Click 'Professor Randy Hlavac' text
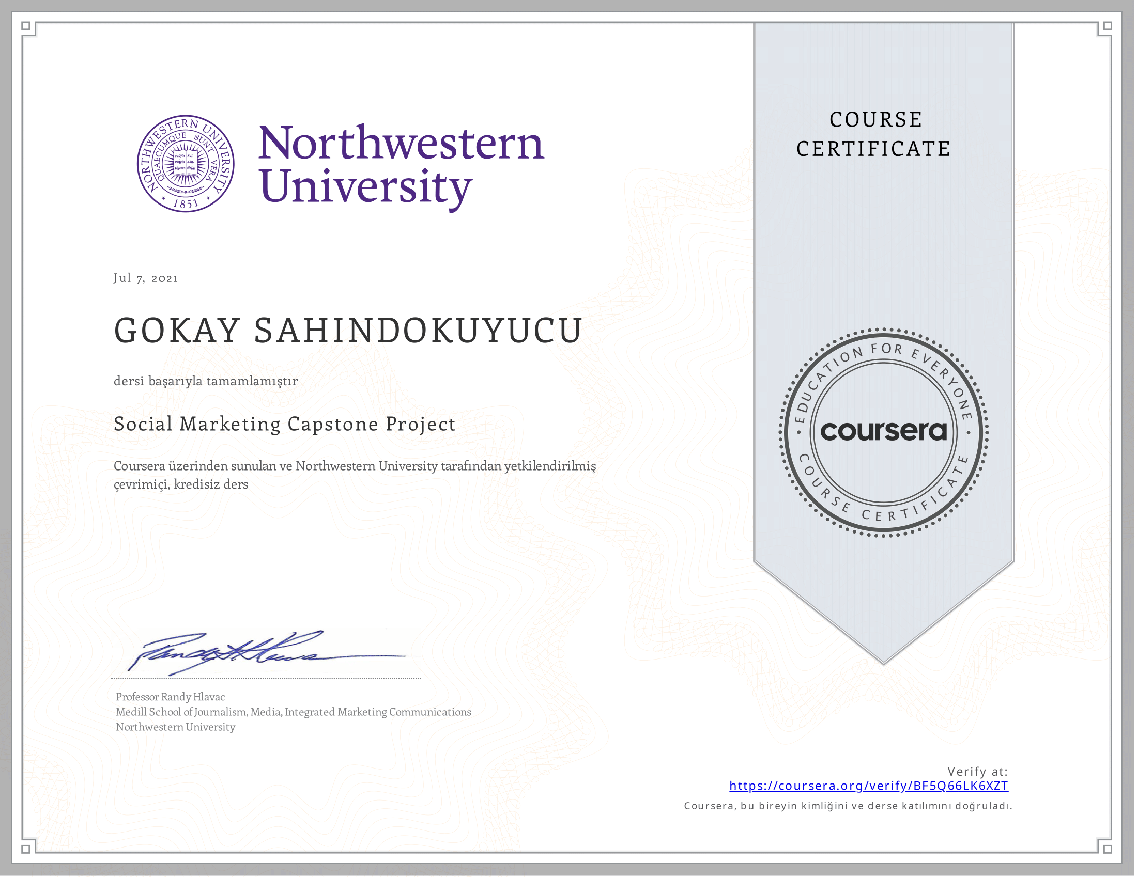The height and width of the screenshot is (878, 1137). point(170,697)
